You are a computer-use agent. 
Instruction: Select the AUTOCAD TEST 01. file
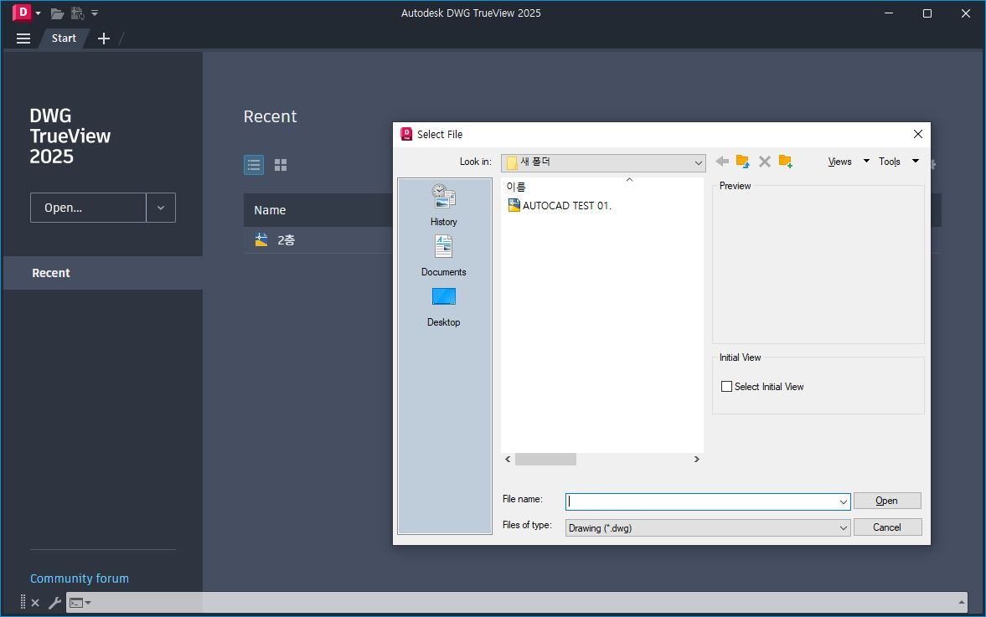(559, 205)
